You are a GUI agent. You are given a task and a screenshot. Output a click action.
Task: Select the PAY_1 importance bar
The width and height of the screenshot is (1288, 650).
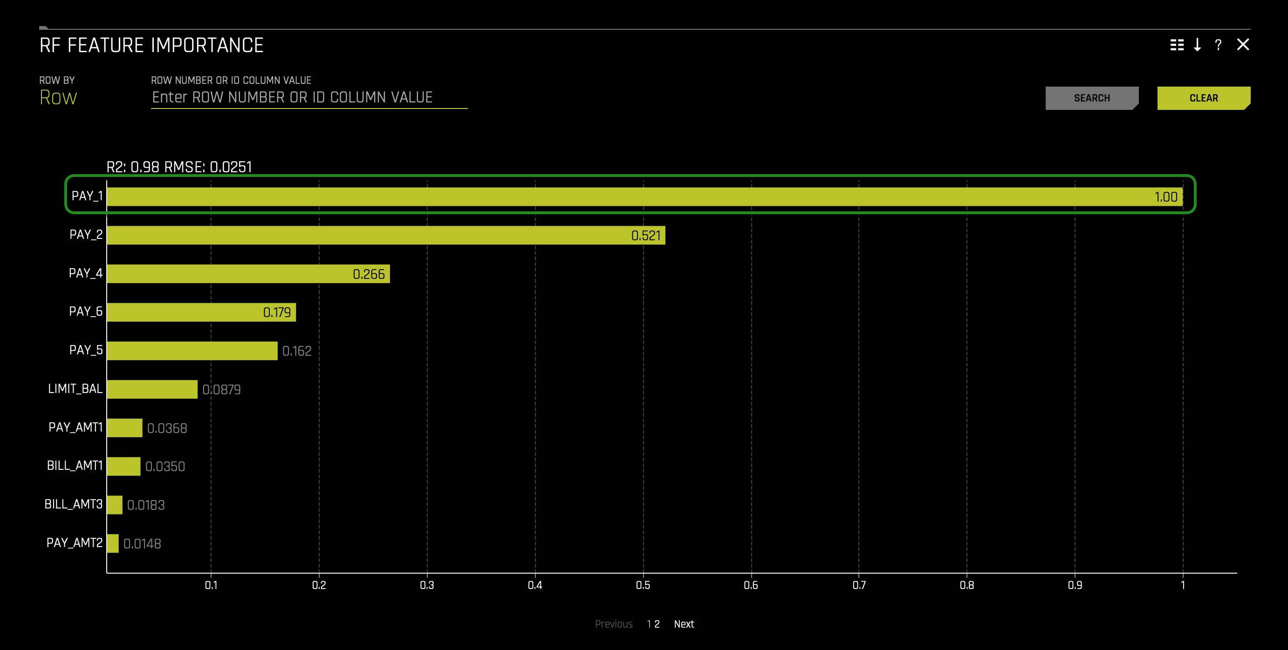point(644,196)
